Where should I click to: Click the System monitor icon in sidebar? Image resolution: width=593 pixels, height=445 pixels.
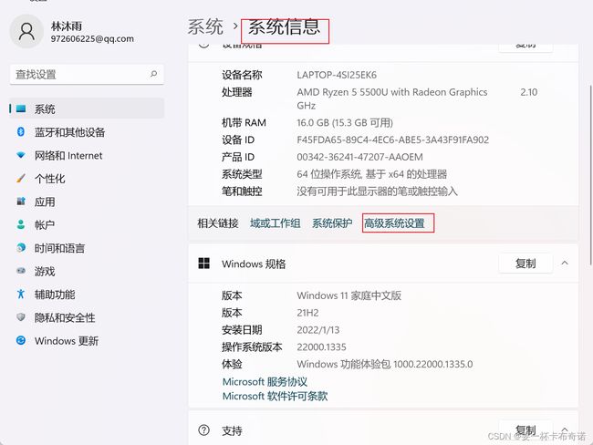coord(21,109)
